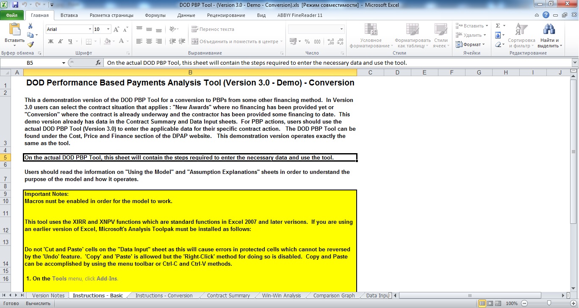
Task: Expand Merge and Center (Объединить) dropdown arrow
Action: click(282, 41)
